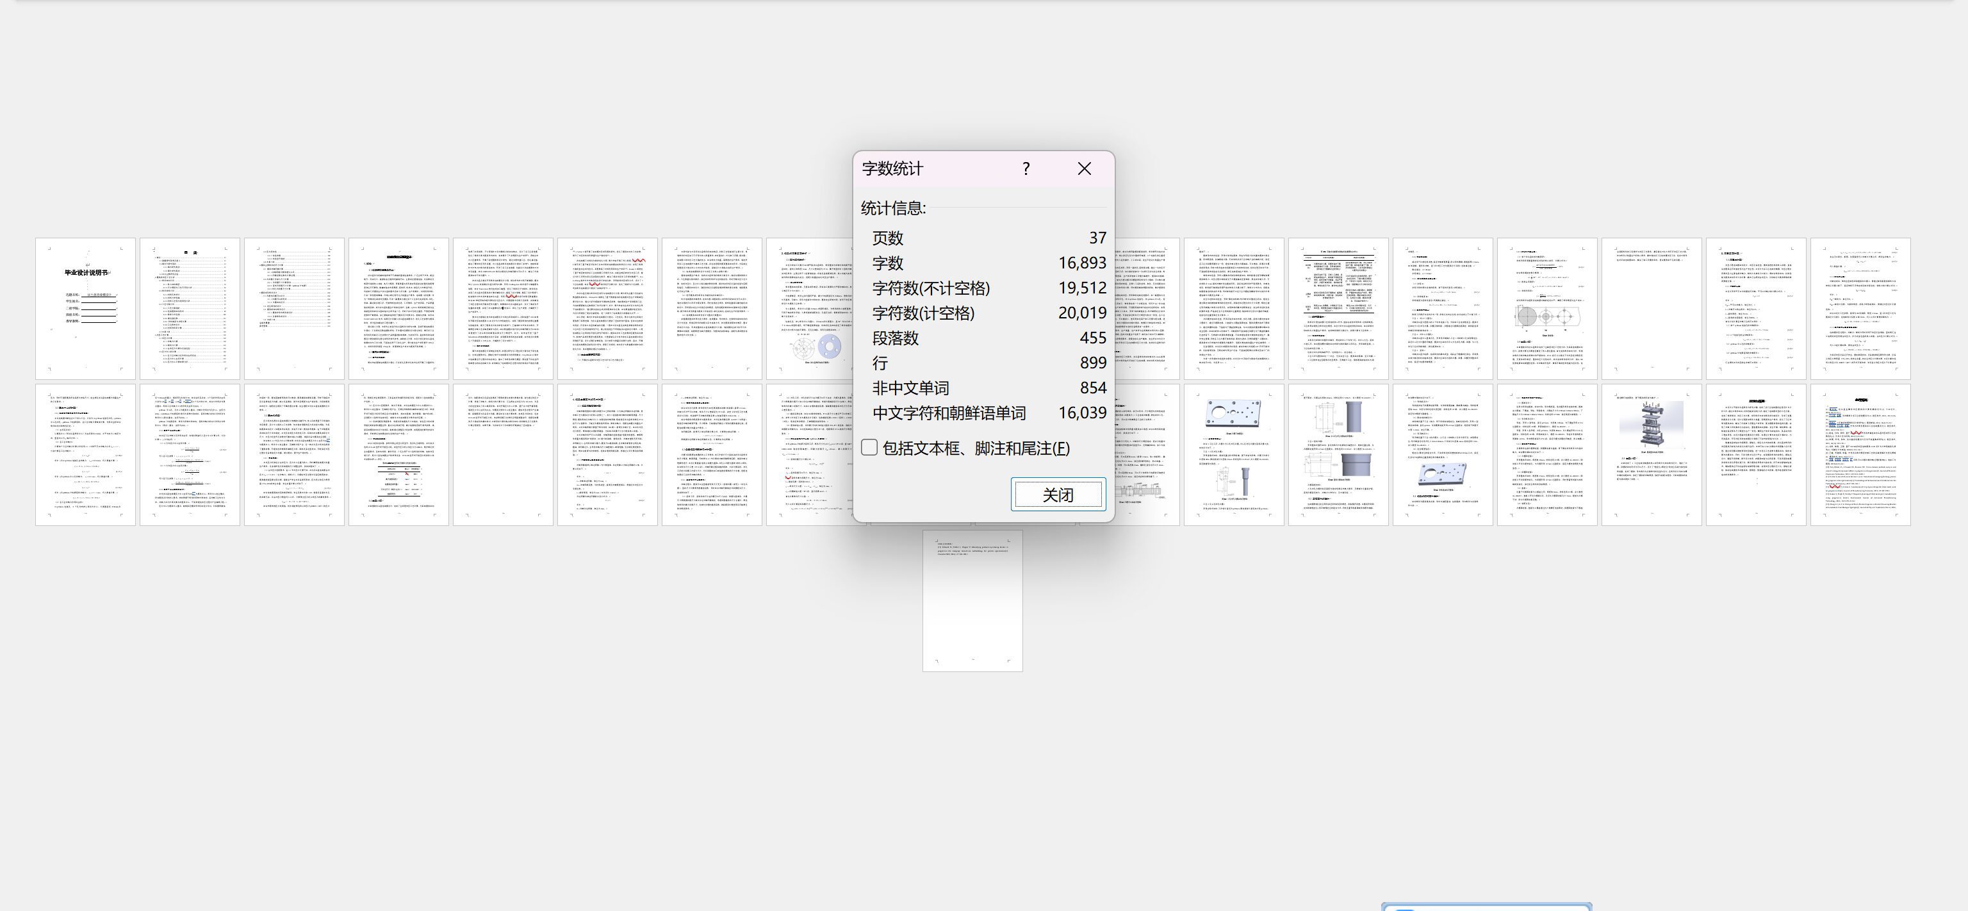The height and width of the screenshot is (911, 1968).
Task: Open the 参考文献 references page thumbnail
Action: pos(1860,455)
